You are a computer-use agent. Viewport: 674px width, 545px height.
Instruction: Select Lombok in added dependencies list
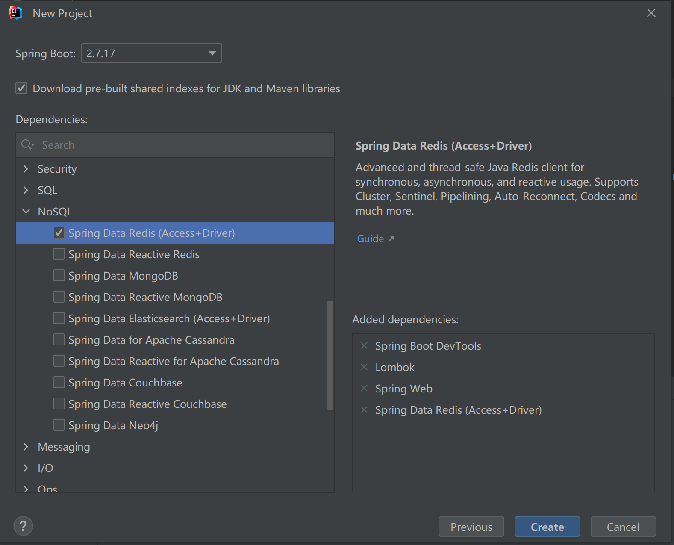point(395,367)
